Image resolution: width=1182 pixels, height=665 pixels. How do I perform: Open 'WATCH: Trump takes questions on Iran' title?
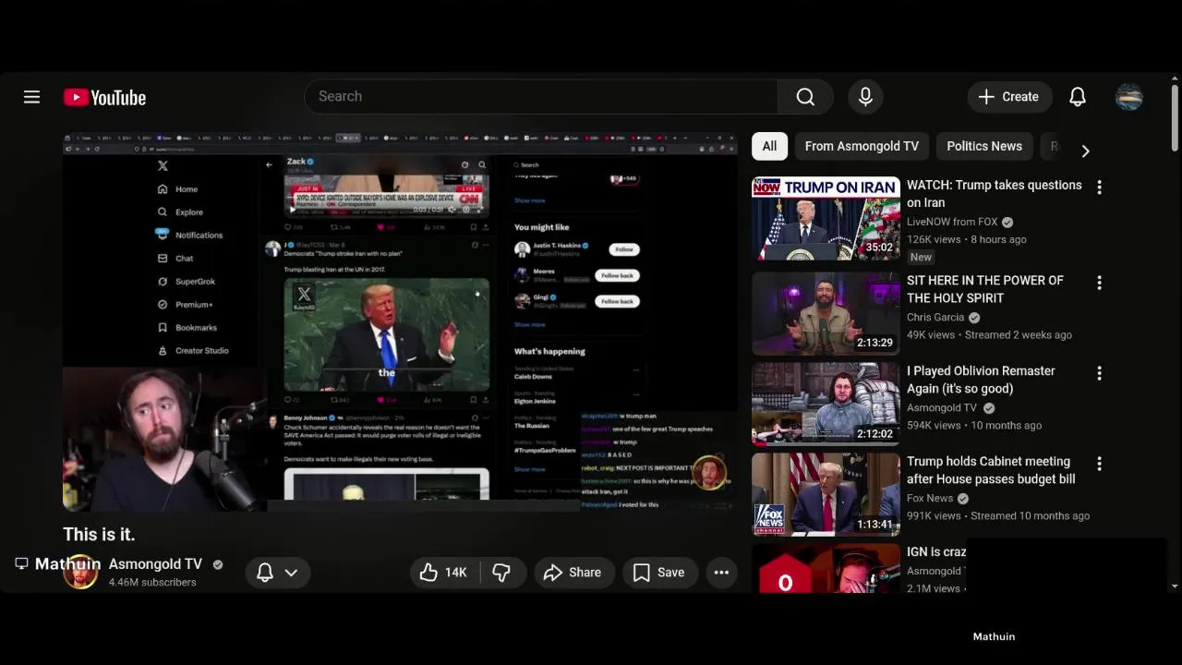[994, 194]
